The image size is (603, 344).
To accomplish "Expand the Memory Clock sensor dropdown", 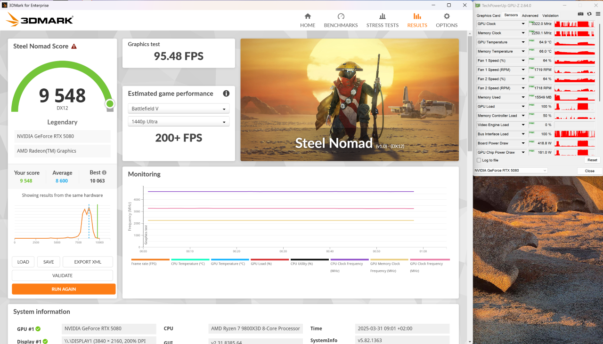I will [x=523, y=33].
